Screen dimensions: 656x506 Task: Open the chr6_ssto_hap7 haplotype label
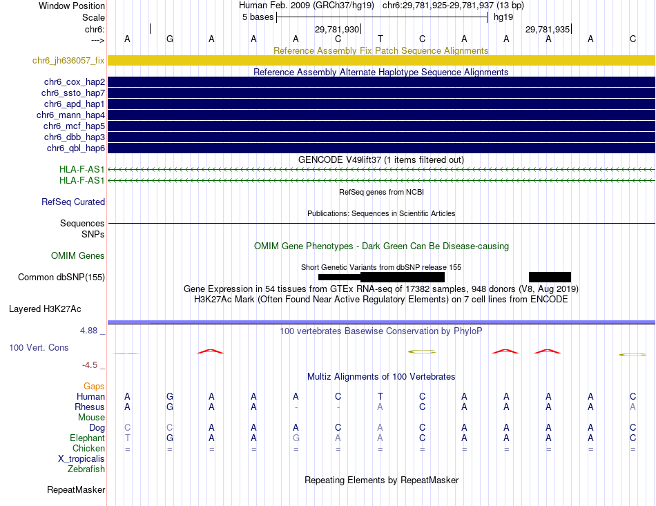[x=73, y=93]
